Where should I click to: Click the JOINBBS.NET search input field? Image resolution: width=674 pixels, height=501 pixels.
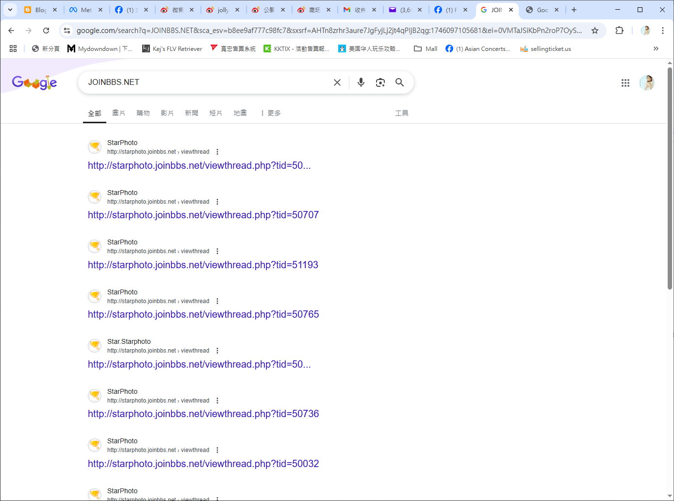pyautogui.click(x=206, y=82)
